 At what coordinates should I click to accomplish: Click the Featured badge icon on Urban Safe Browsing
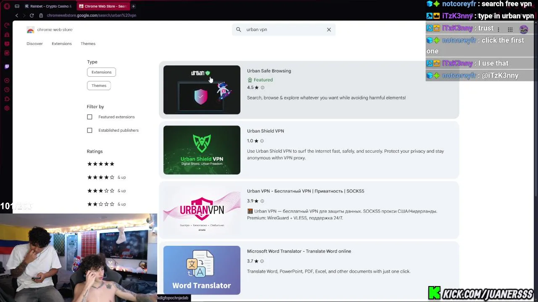point(250,80)
